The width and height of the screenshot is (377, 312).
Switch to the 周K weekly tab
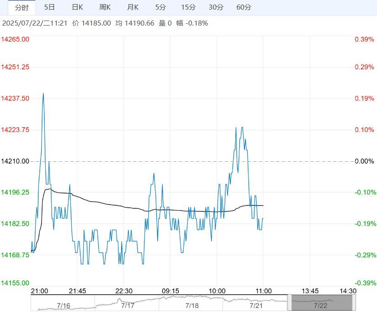(105, 7)
